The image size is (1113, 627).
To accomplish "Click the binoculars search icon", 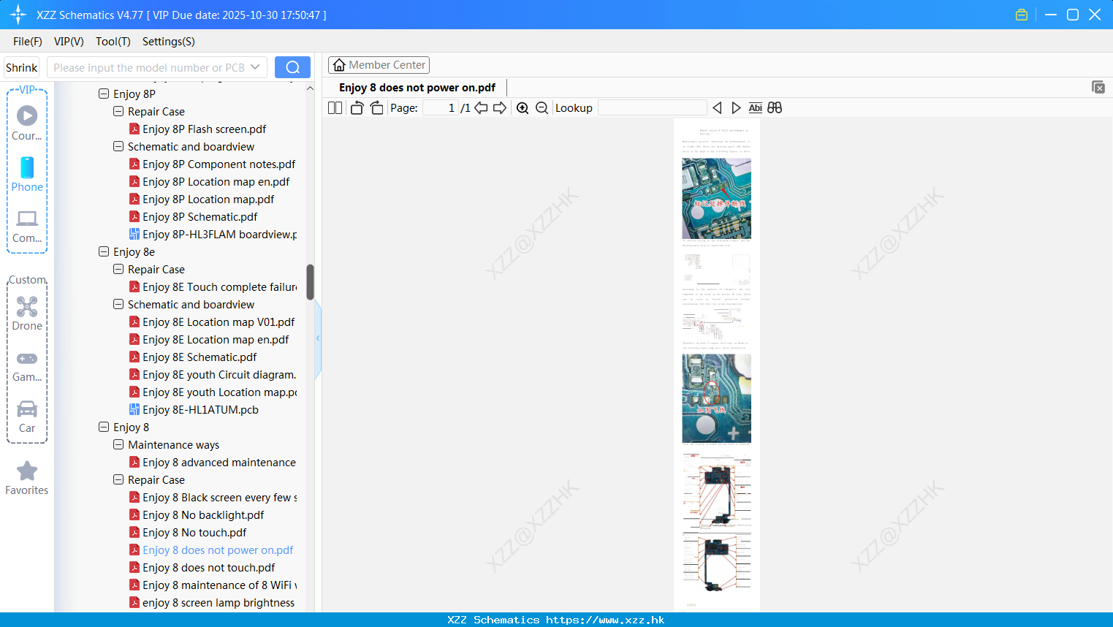I will click(775, 108).
